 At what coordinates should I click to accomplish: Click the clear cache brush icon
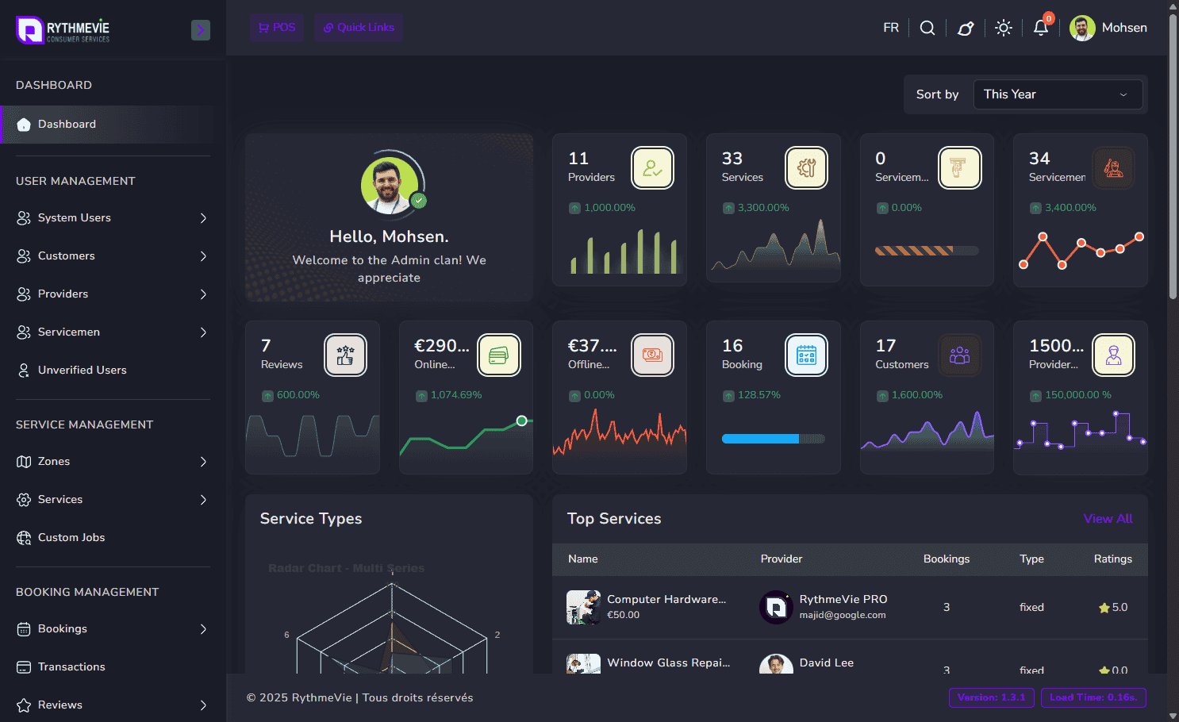tap(966, 28)
